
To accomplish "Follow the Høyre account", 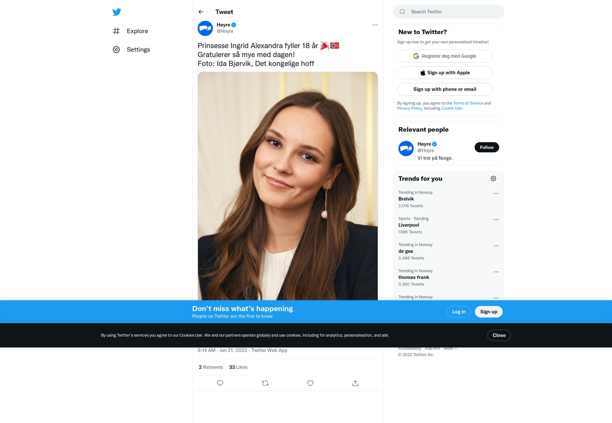I will [487, 147].
